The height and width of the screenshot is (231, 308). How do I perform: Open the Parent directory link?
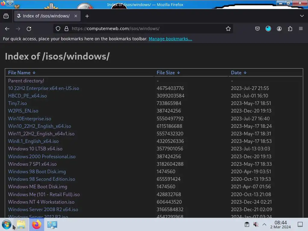[x=26, y=81]
